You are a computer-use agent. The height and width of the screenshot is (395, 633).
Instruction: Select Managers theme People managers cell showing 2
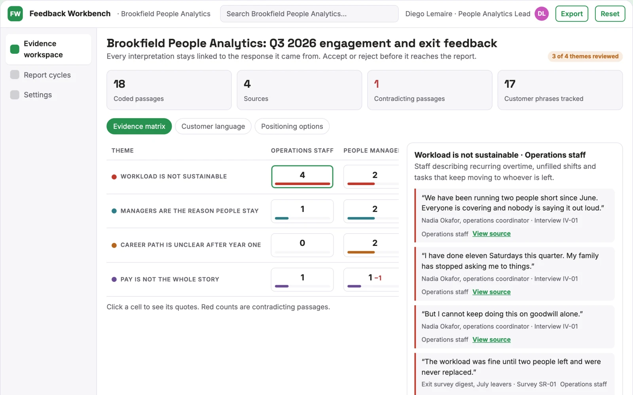(371, 211)
